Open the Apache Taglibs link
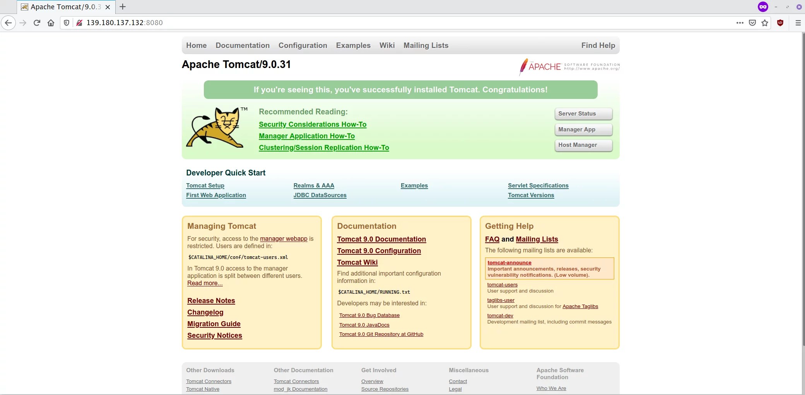805x395 pixels. click(x=580, y=306)
